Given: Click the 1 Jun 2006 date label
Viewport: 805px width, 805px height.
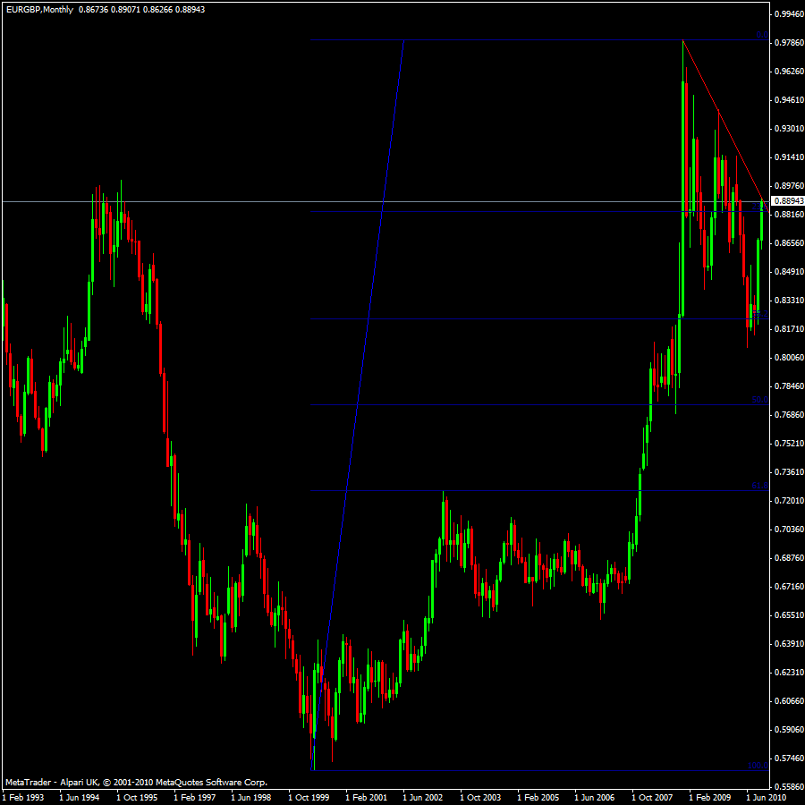Looking at the screenshot, I should pos(596,798).
